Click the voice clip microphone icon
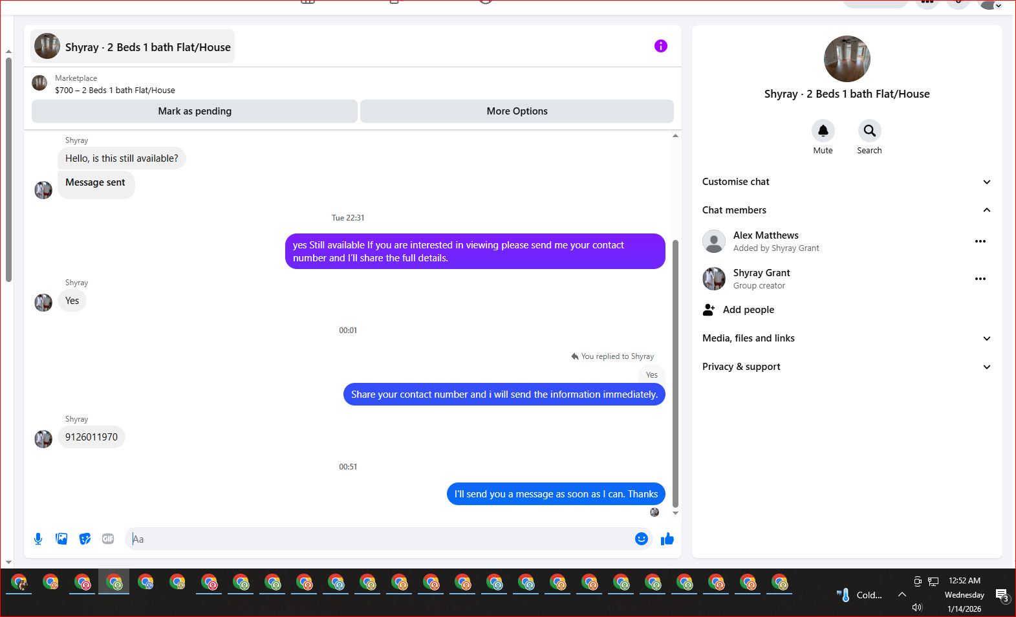1016x617 pixels. (38, 539)
